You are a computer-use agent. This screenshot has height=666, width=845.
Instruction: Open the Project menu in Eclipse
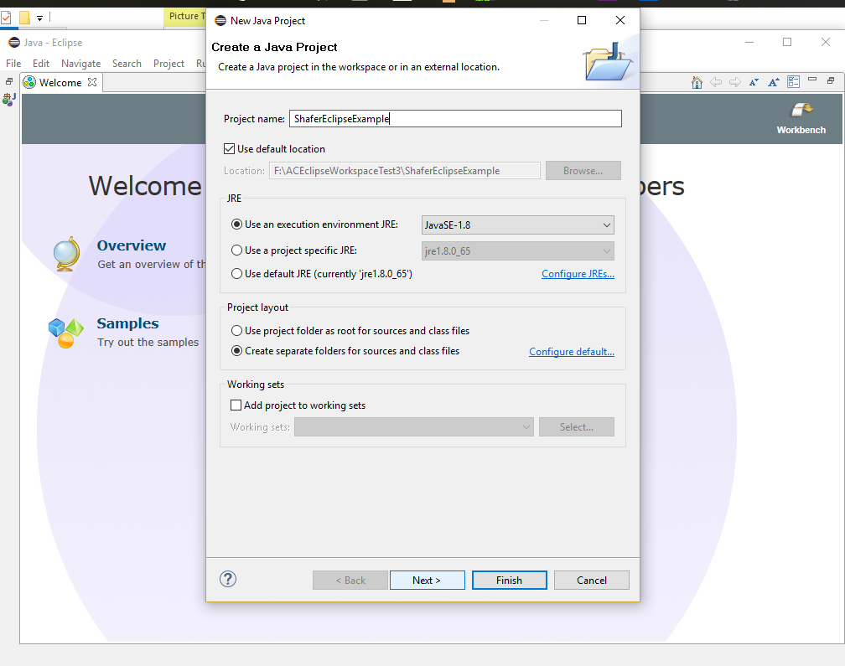tap(168, 64)
